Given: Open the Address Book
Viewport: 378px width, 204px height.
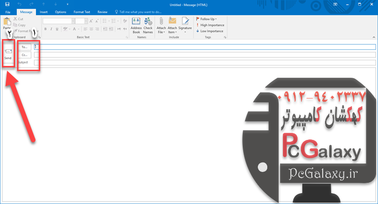Looking at the screenshot, I should tap(136, 22).
